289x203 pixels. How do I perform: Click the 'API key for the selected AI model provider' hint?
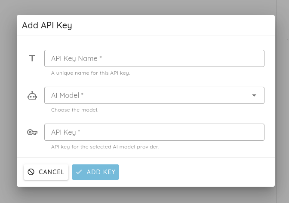coord(105,147)
